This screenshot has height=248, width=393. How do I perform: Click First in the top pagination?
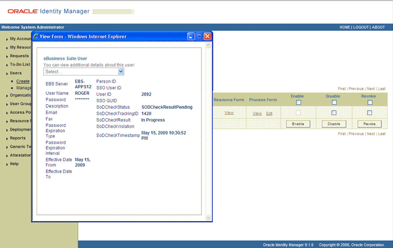point(342,89)
